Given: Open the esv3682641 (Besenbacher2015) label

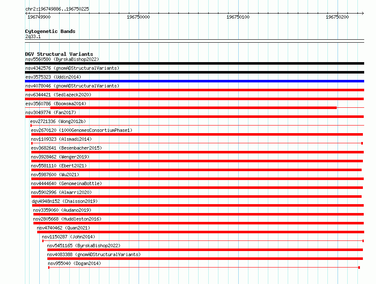Looking at the screenshot, I should (x=66, y=148).
